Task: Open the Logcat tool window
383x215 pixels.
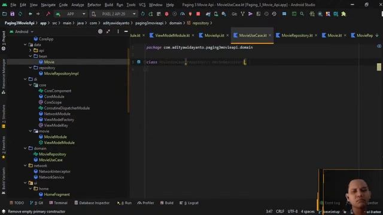Action: pyautogui.click(x=189, y=203)
